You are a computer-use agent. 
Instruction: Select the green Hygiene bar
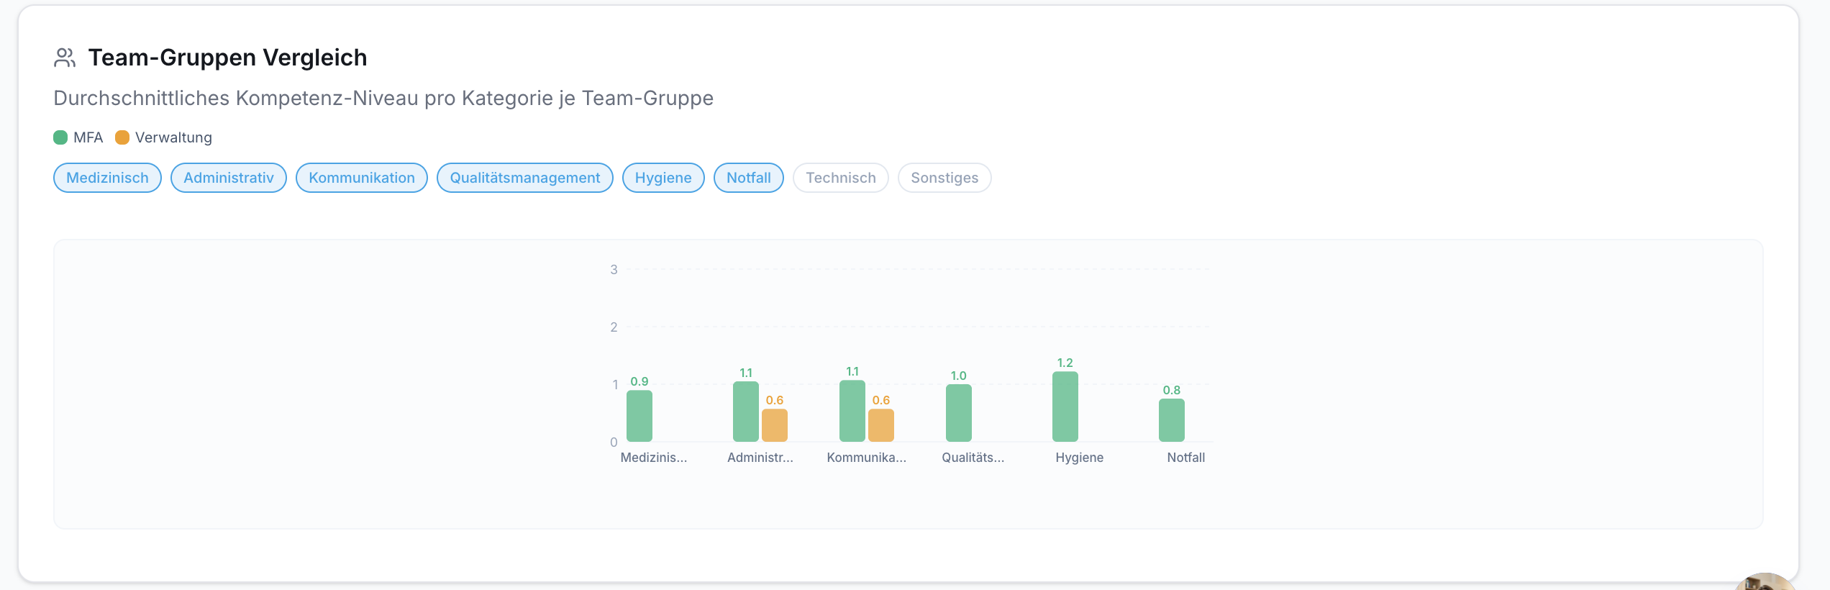tap(1065, 407)
